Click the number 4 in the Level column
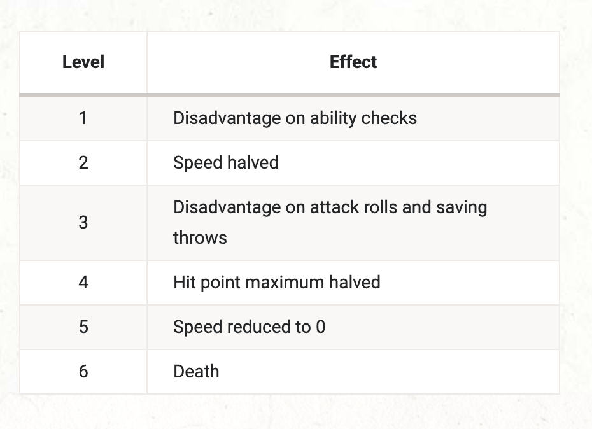The height and width of the screenshot is (429, 592). click(83, 283)
